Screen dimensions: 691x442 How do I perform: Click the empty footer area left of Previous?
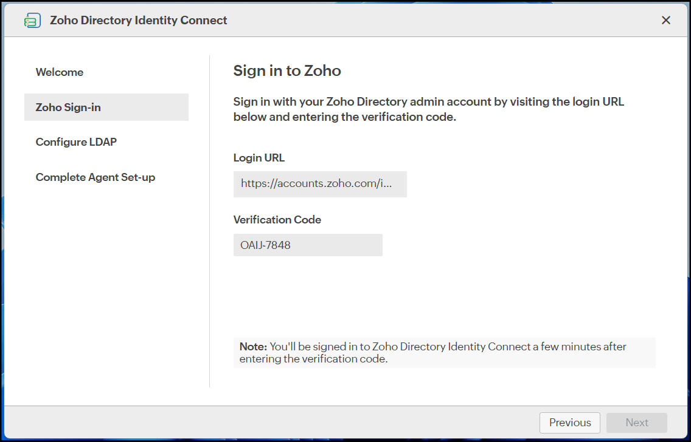click(x=268, y=423)
